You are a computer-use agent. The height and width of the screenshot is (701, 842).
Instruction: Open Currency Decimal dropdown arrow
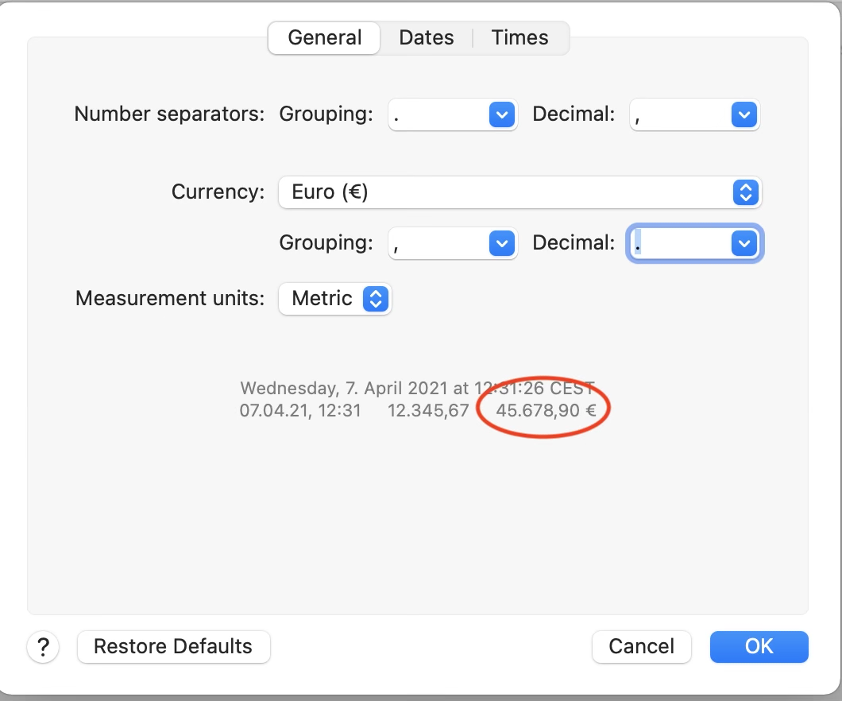pyautogui.click(x=744, y=243)
